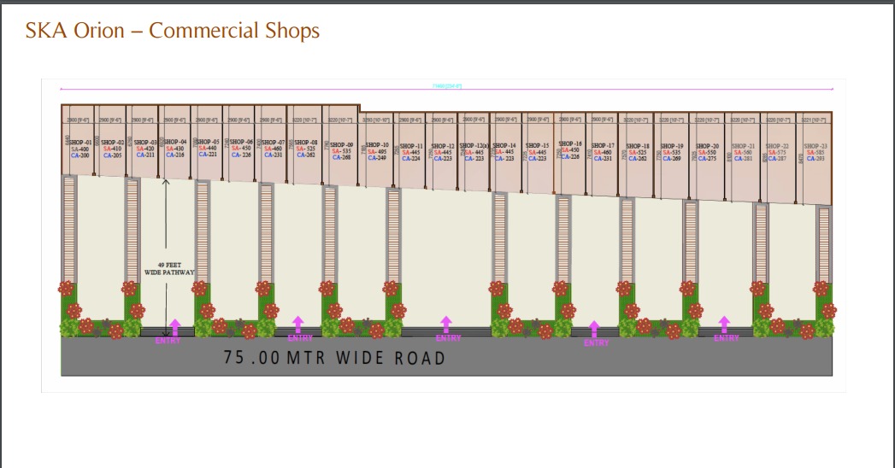Screen dimensions: 895x468
Task: Click the vertical pathway-width dimension arrow
Action: (166, 220)
